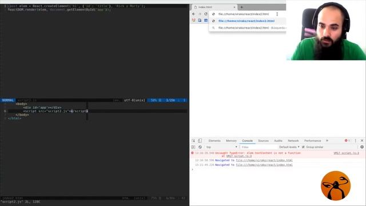Click line 1 'const elem = React.createElement' code
366x206 pixels.
point(76,6)
